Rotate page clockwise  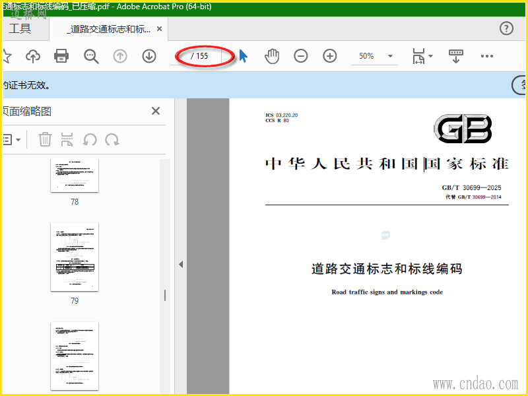coord(112,139)
